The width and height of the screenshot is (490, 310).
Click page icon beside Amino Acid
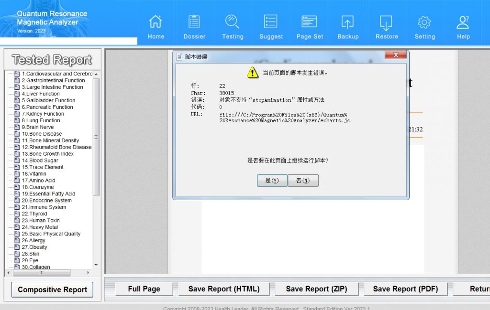[x=17, y=180]
